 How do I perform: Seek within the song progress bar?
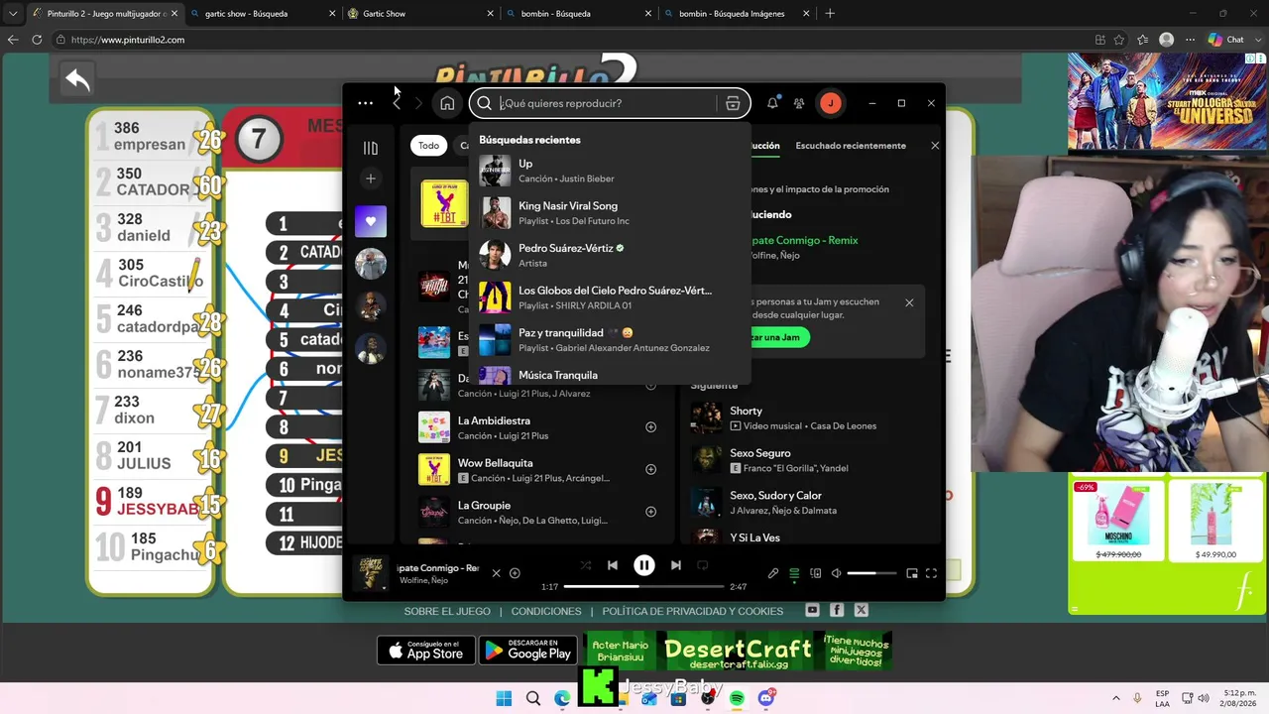click(643, 587)
